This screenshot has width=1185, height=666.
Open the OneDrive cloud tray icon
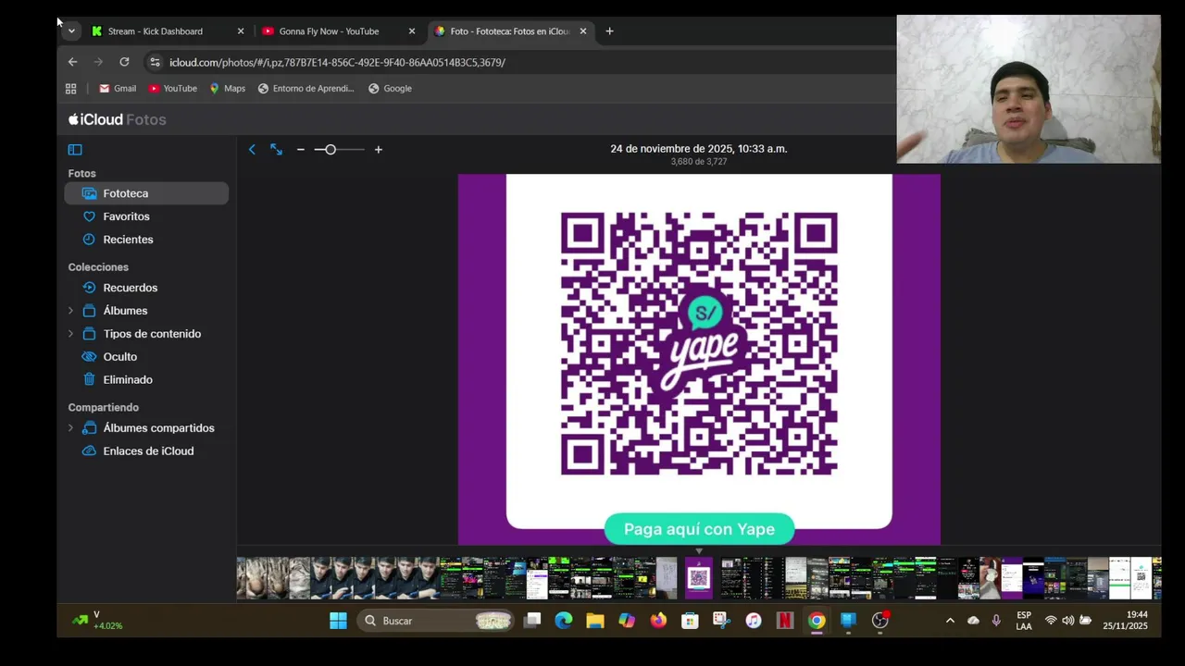(973, 621)
